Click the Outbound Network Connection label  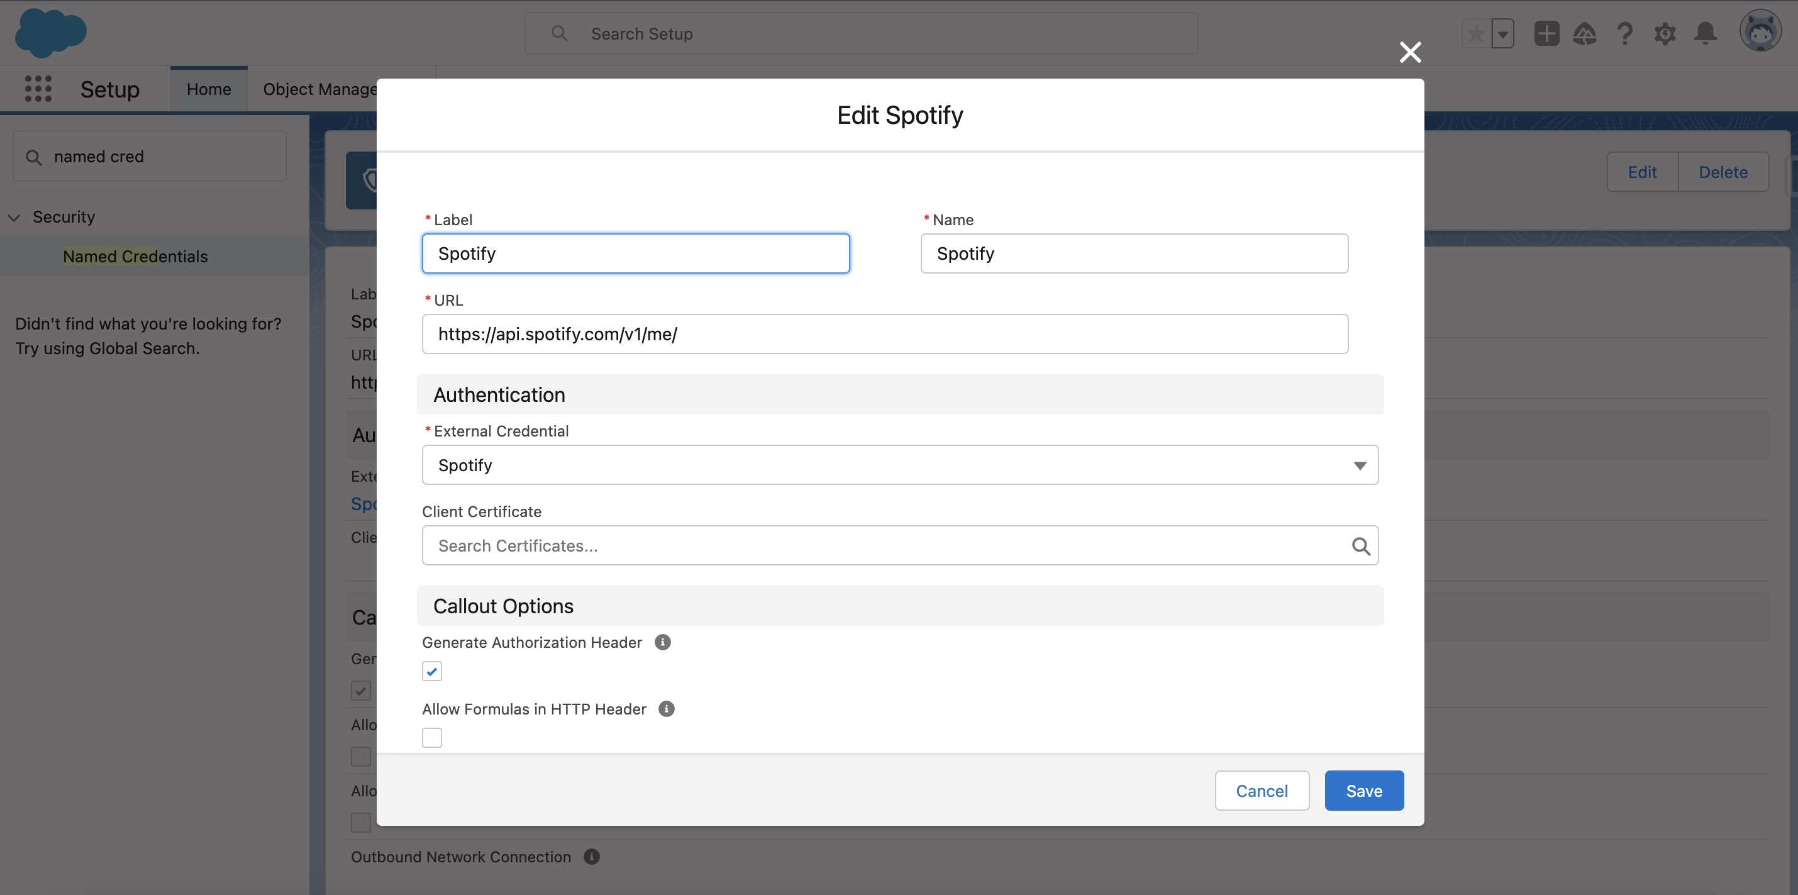point(461,857)
